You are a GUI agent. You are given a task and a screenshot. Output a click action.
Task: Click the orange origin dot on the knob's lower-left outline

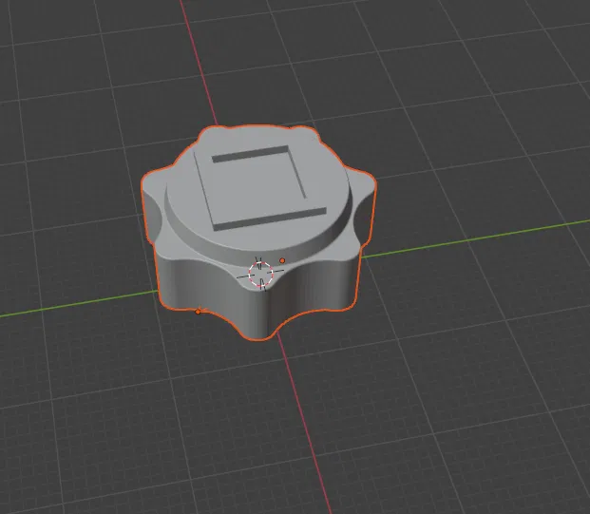tap(198, 312)
